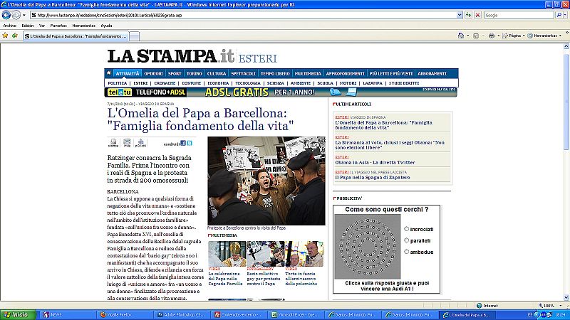Click the search magnifier button

click(559, 15)
